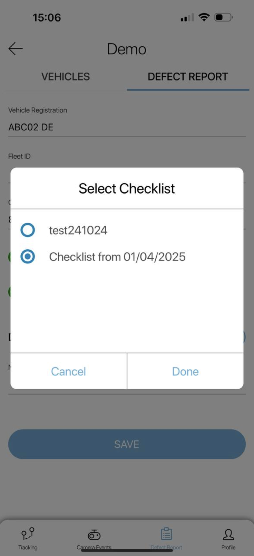Tap the Defect Report label in bottom navigation

167,547
